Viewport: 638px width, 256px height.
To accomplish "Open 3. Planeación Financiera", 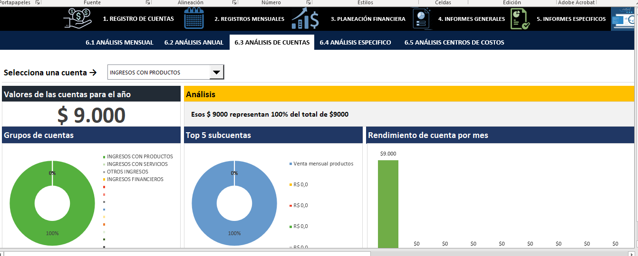I will (368, 19).
